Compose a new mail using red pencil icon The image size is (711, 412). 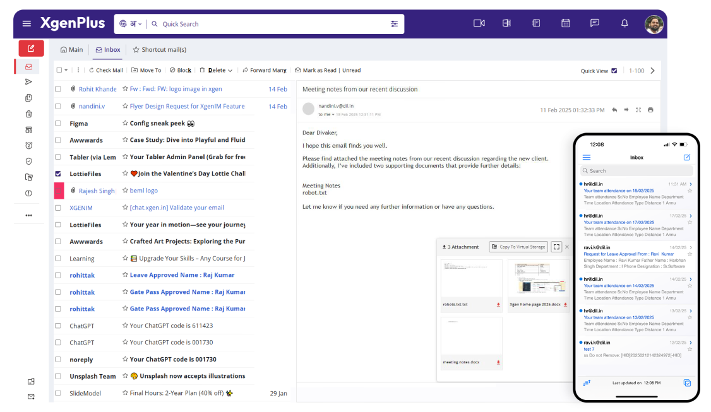pyautogui.click(x=30, y=48)
